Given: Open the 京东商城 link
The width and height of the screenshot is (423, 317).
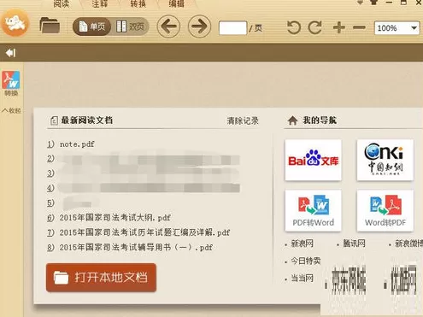Looking at the screenshot, I should click(x=349, y=279).
